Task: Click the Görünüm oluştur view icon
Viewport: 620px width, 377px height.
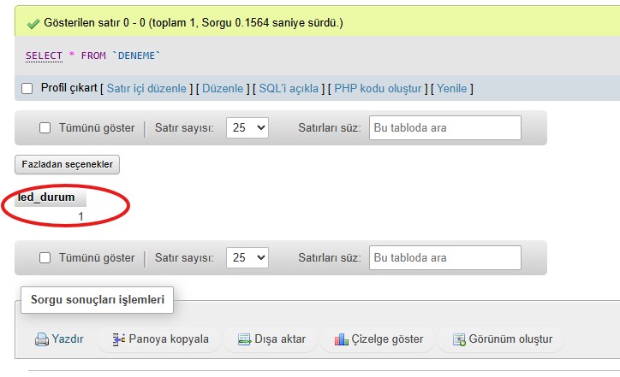Action: point(459,339)
